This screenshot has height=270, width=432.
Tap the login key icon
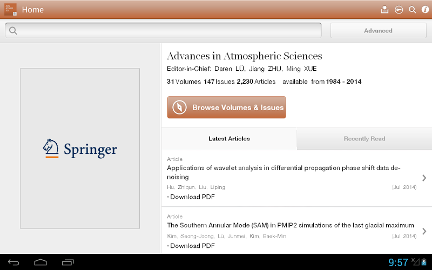[x=399, y=10]
